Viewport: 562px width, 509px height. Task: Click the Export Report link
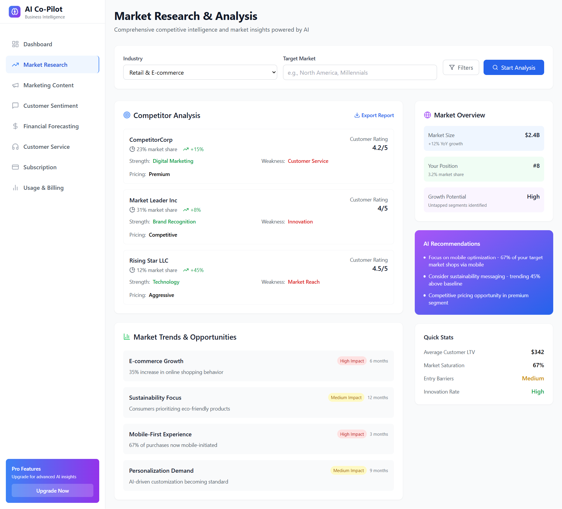point(374,115)
